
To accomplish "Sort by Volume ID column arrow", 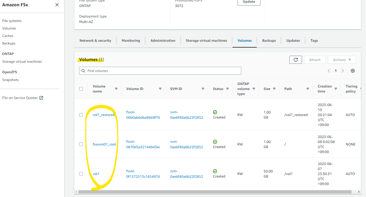I will pos(160,89).
